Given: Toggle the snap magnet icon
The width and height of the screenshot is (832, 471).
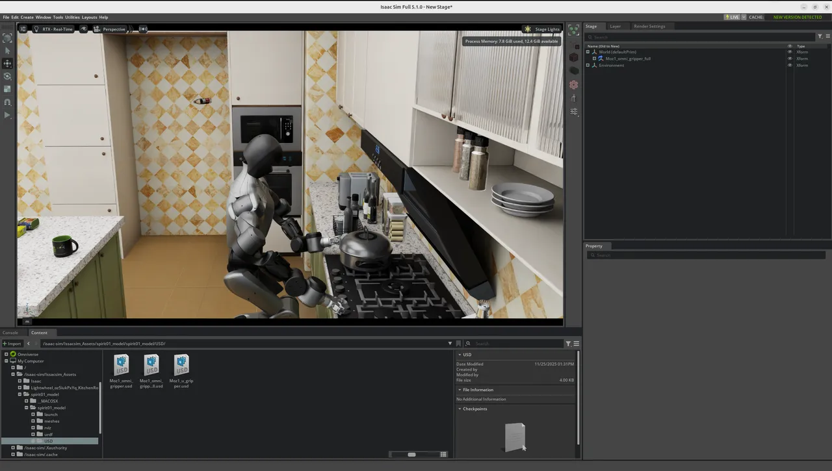Looking at the screenshot, I should [7, 102].
